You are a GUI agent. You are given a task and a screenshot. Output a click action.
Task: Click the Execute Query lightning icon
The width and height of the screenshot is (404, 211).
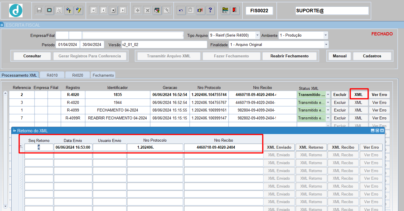tap(78, 11)
